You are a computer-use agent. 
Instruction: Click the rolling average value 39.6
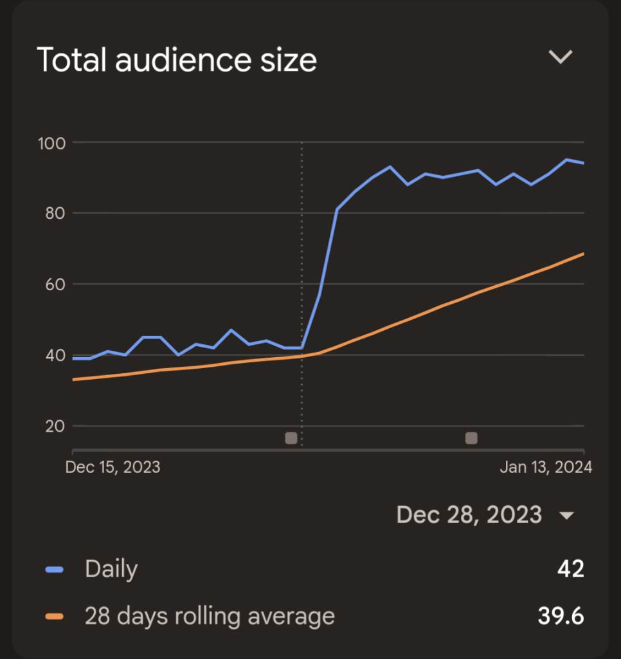click(x=561, y=616)
